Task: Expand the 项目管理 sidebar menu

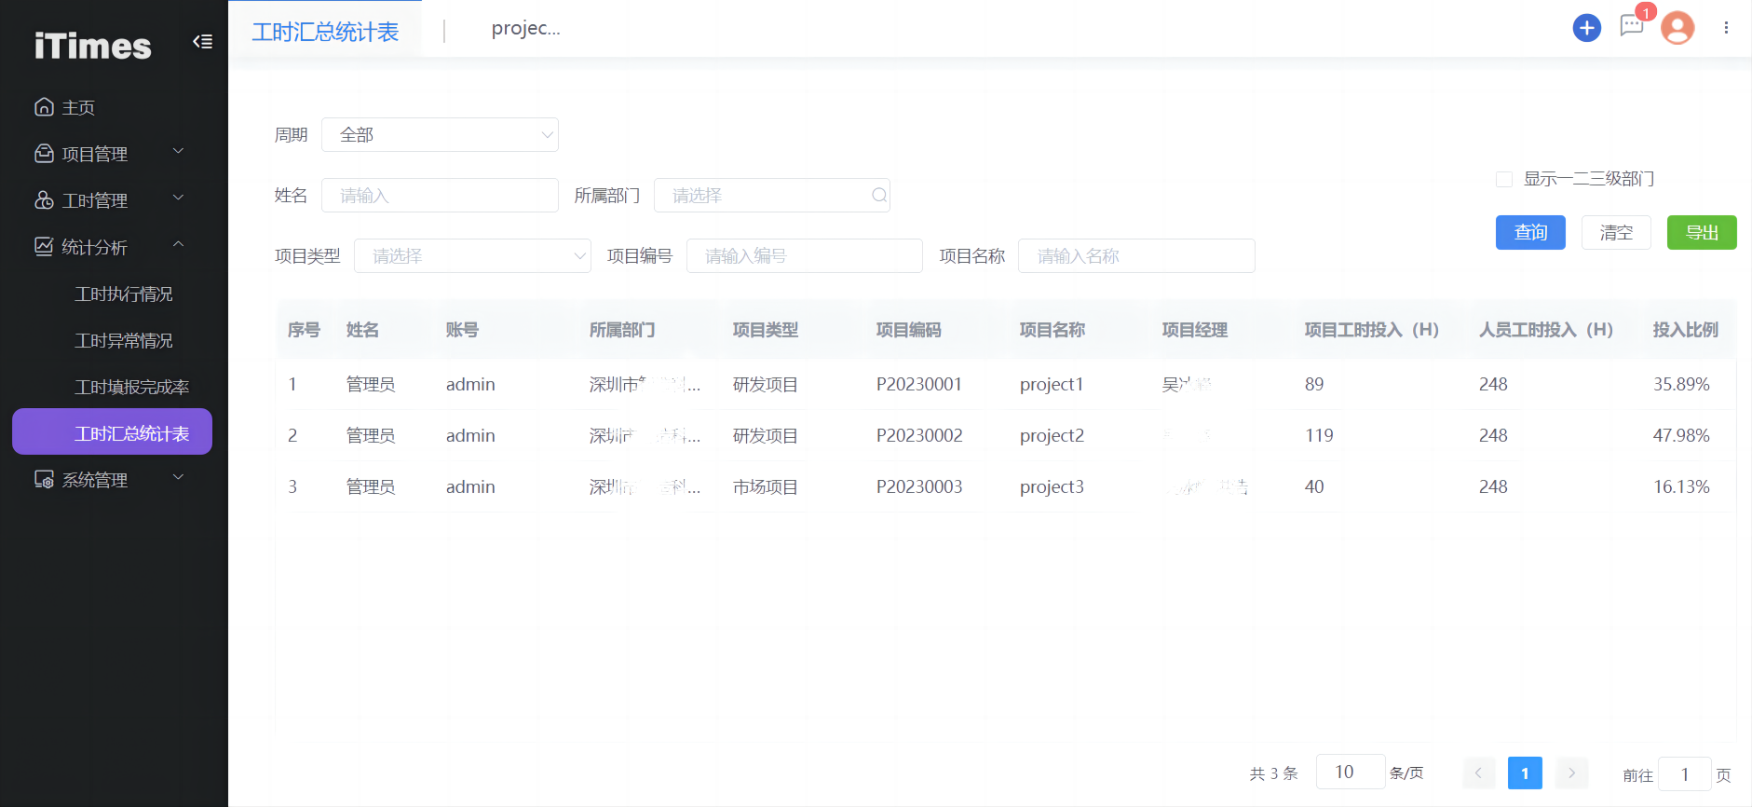Action: [x=109, y=154]
